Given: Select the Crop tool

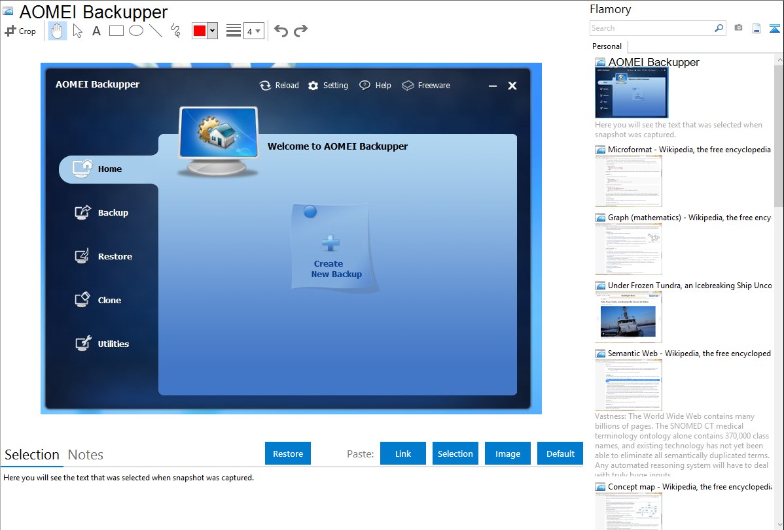Looking at the screenshot, I should (20, 31).
